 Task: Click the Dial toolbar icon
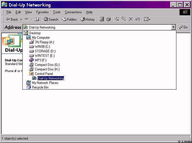pyautogui.click(x=109, y=19)
